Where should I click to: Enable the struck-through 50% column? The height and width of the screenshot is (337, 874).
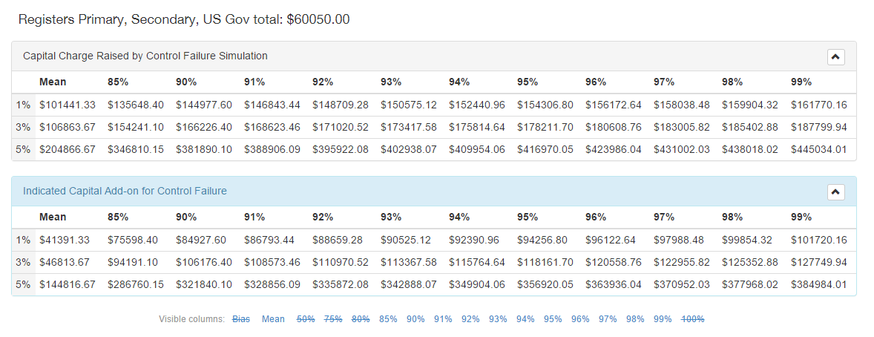click(306, 319)
